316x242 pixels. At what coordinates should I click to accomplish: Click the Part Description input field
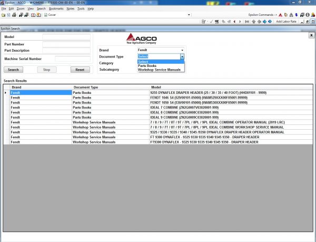(x=66, y=51)
